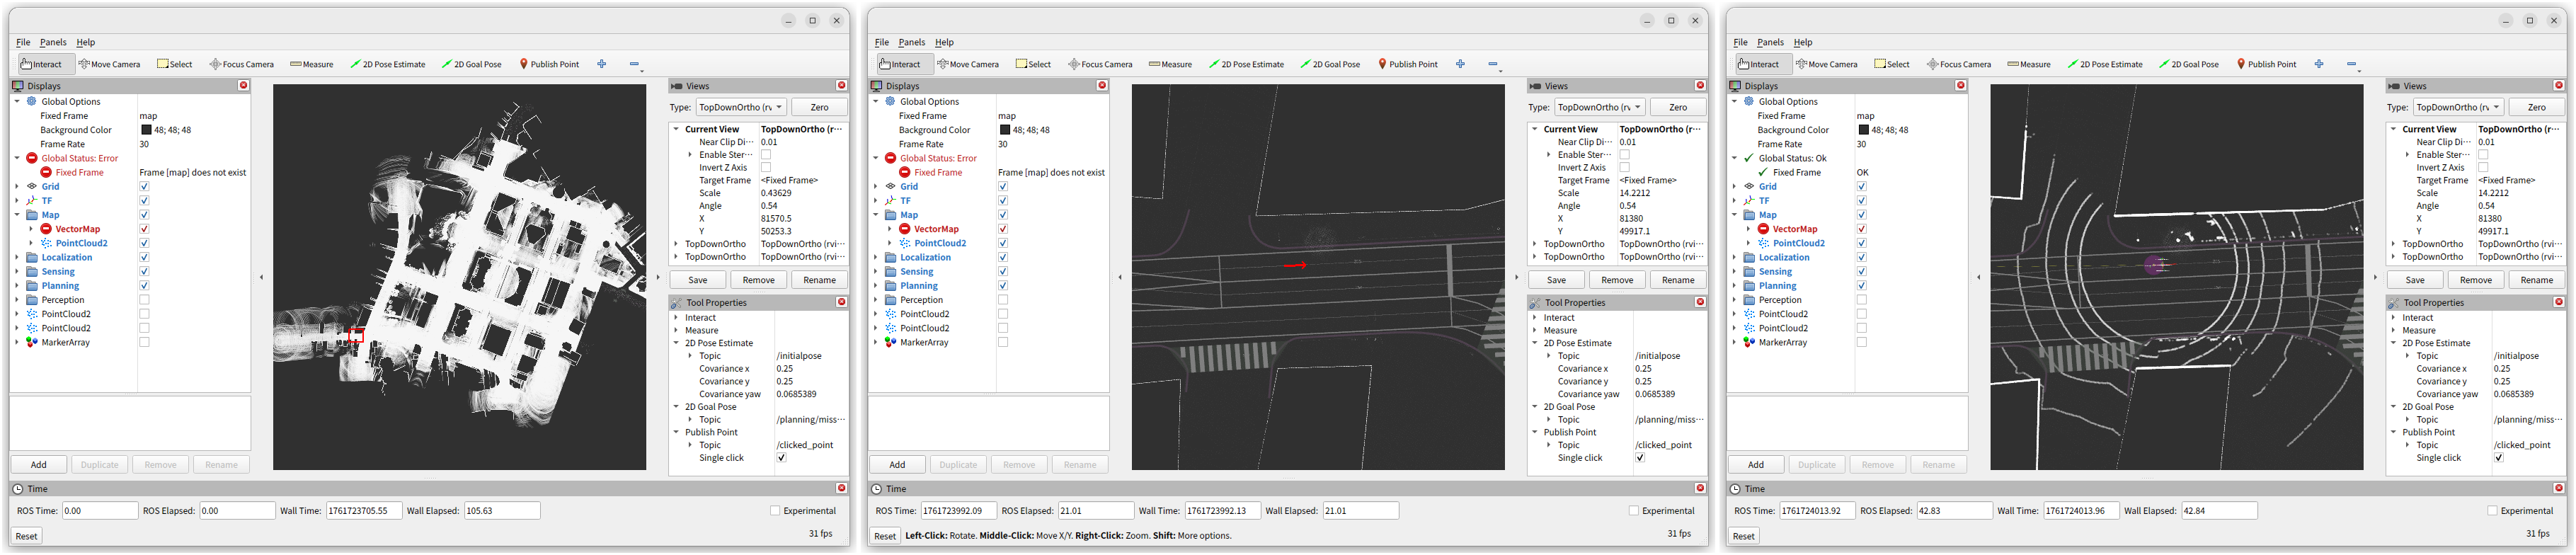Image resolution: width=2576 pixels, height=555 pixels.
Task: Uncheck the Grid display checkbox in right window
Action: pos(1862,187)
